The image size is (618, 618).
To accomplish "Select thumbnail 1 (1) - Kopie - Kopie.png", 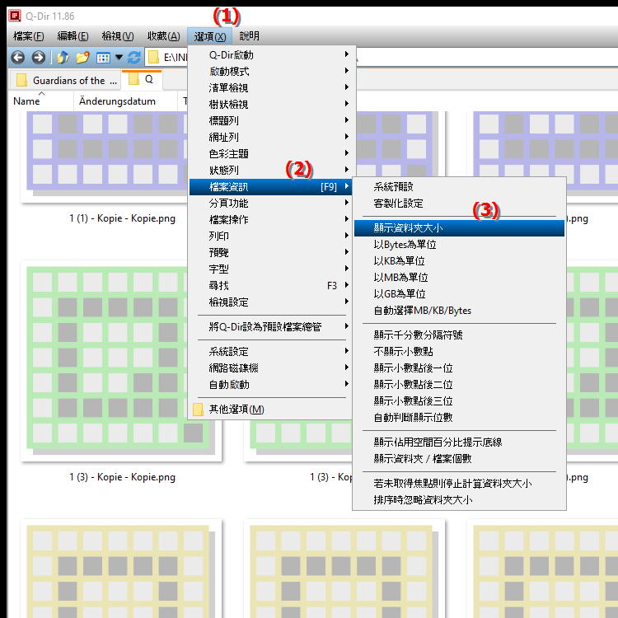I will (104, 157).
